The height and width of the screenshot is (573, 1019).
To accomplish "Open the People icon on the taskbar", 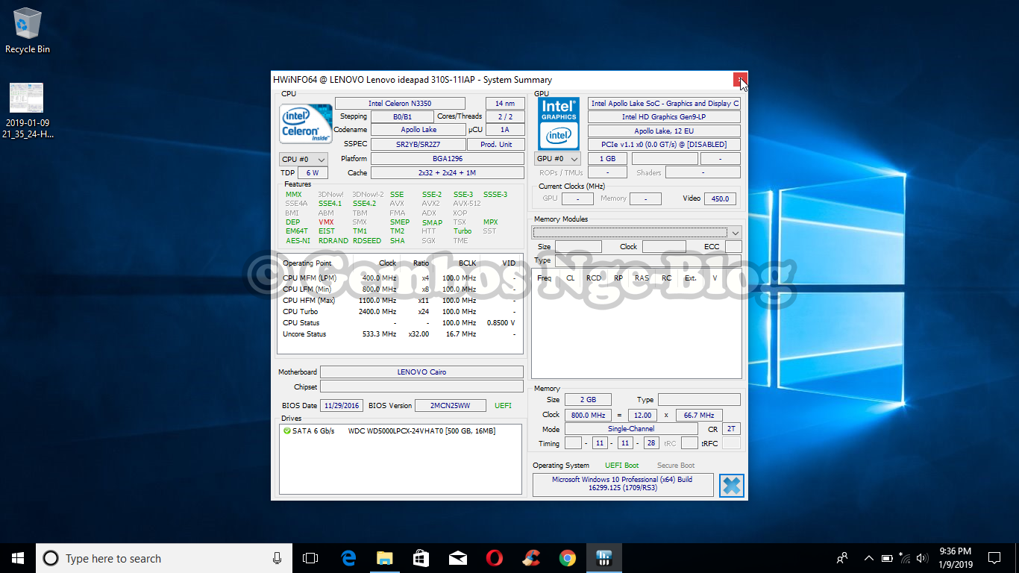I will click(x=842, y=558).
